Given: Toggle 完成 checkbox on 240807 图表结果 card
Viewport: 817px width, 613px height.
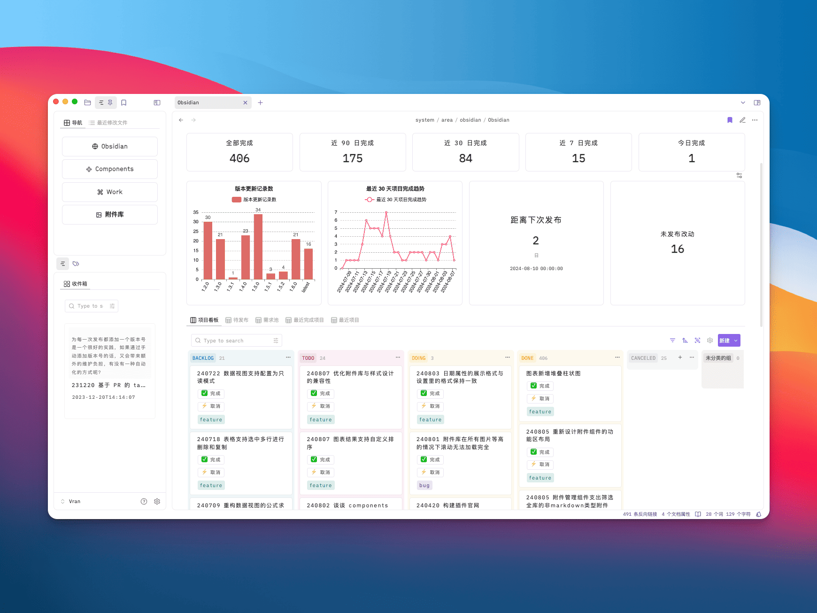Looking at the screenshot, I should click(314, 459).
